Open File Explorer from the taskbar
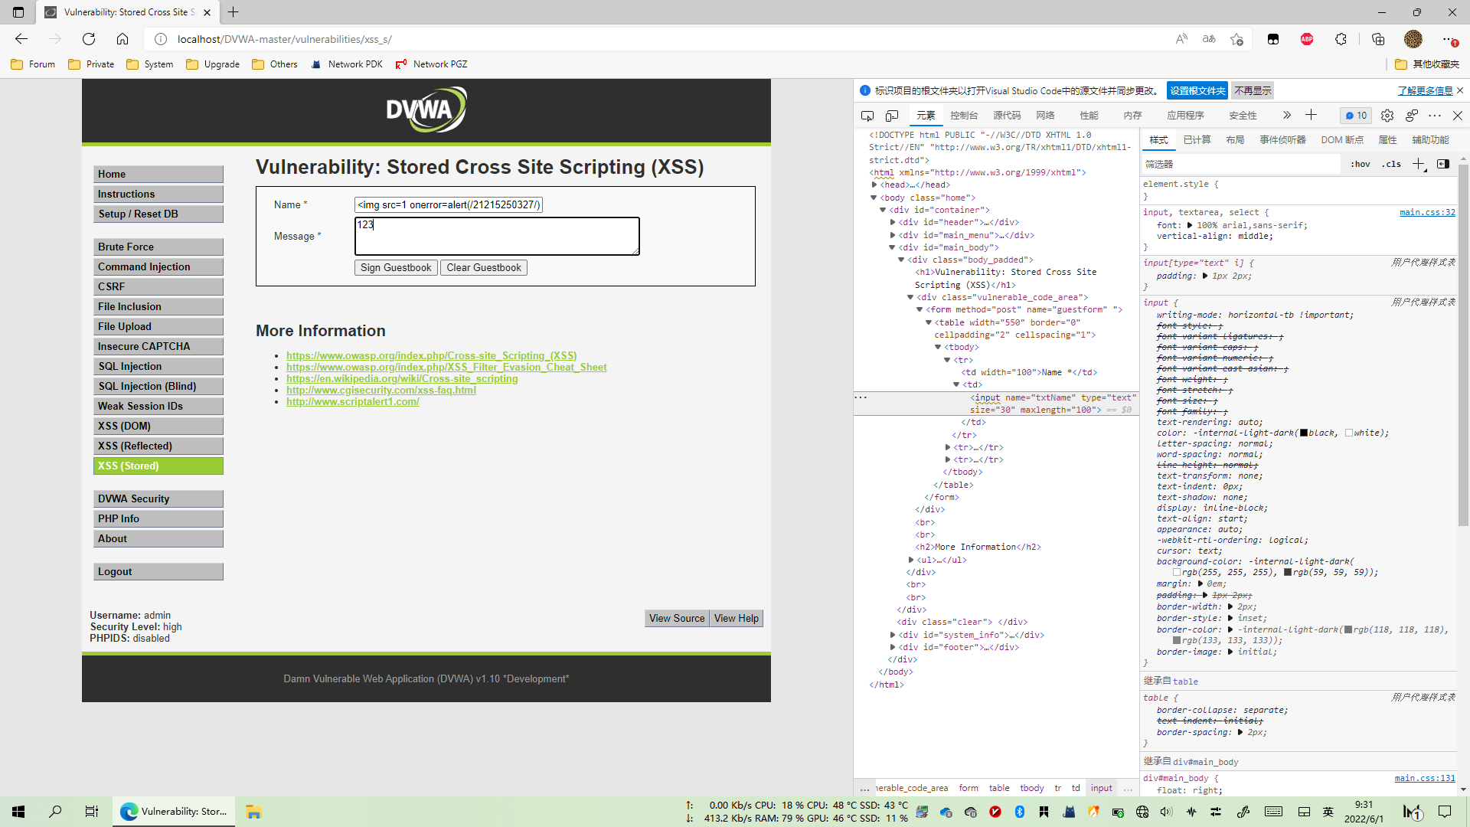Viewport: 1470px width, 827px height. (253, 812)
